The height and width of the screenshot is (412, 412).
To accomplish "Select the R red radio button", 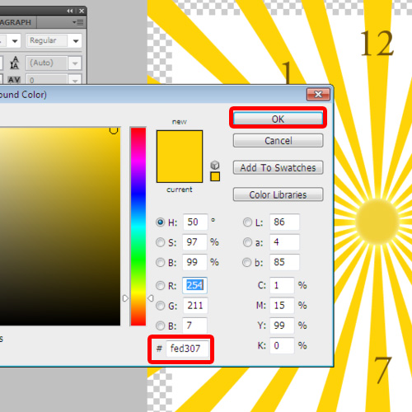I will click(x=160, y=286).
